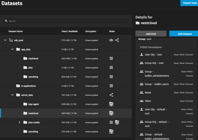
Task: Click the Group: root text
Action: (145, 39)
